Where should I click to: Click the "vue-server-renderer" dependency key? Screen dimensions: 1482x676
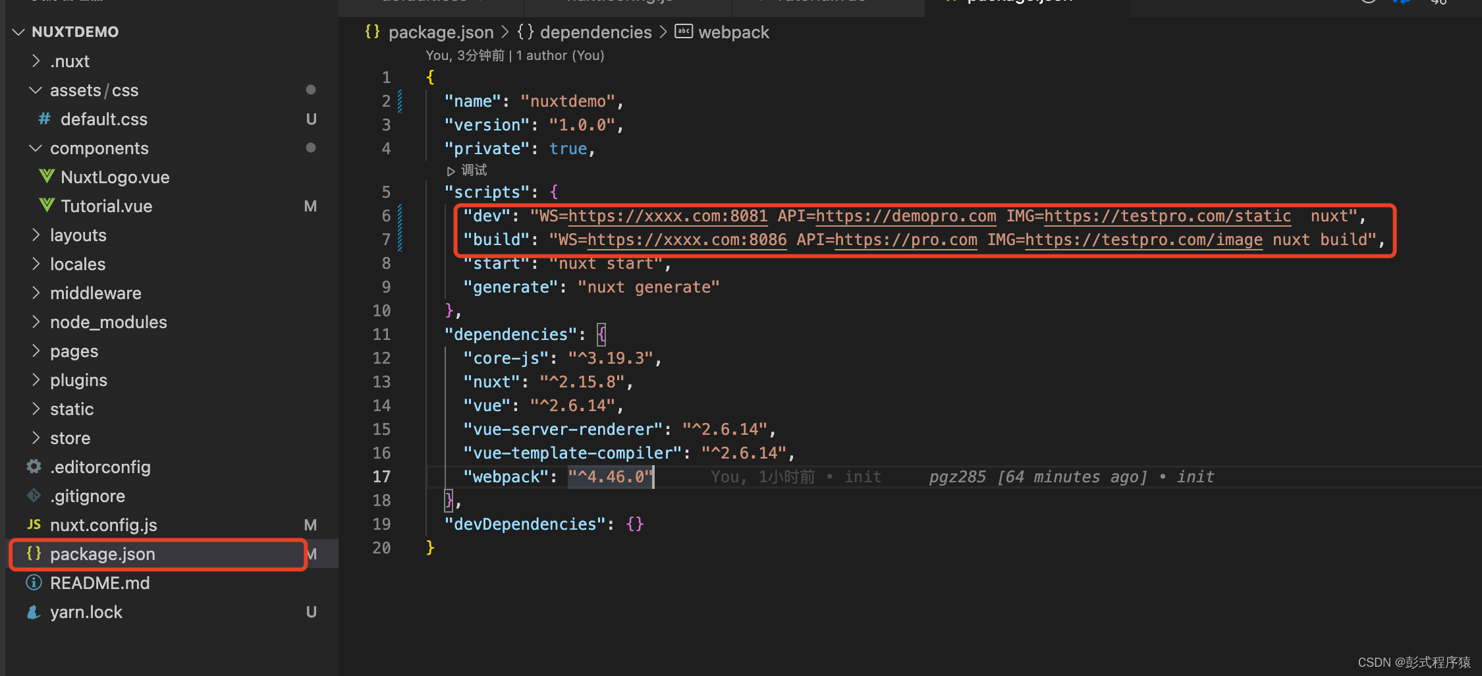pyautogui.click(x=563, y=430)
